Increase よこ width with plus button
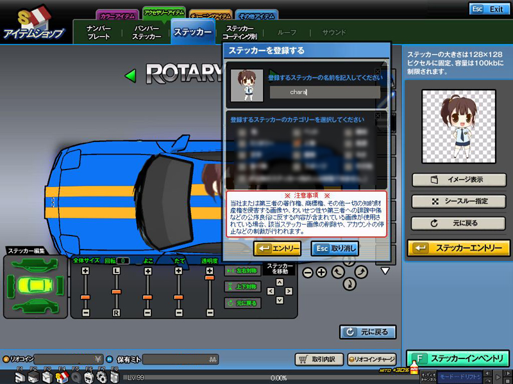513x384 pixels. (148, 271)
